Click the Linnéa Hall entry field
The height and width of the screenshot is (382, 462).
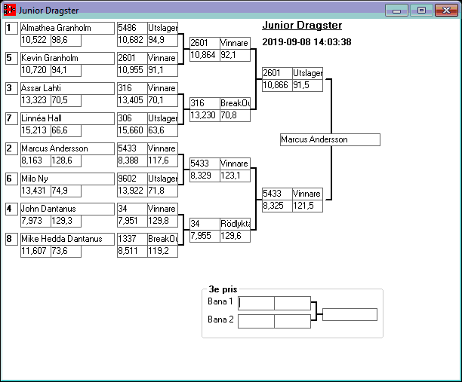pyautogui.click(x=66, y=118)
